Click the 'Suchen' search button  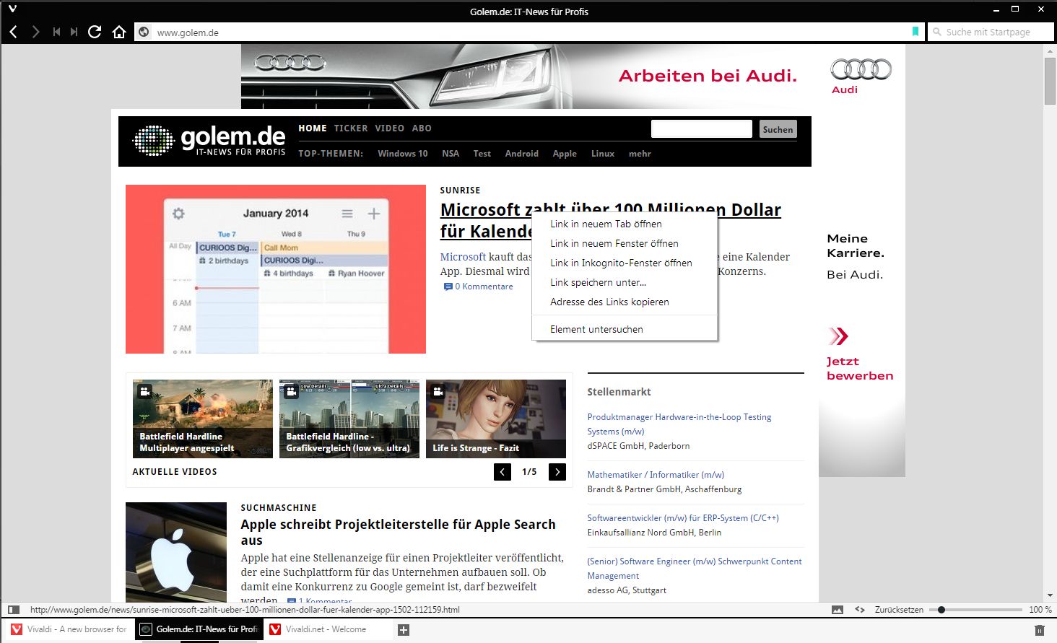point(778,128)
